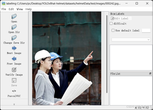The width and height of the screenshot is (153, 110).
Task: Click the Change Save Dir icon
Action: coord(14,38)
